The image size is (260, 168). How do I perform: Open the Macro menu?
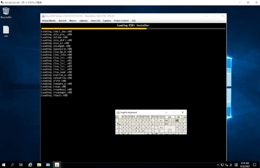click(x=73, y=21)
